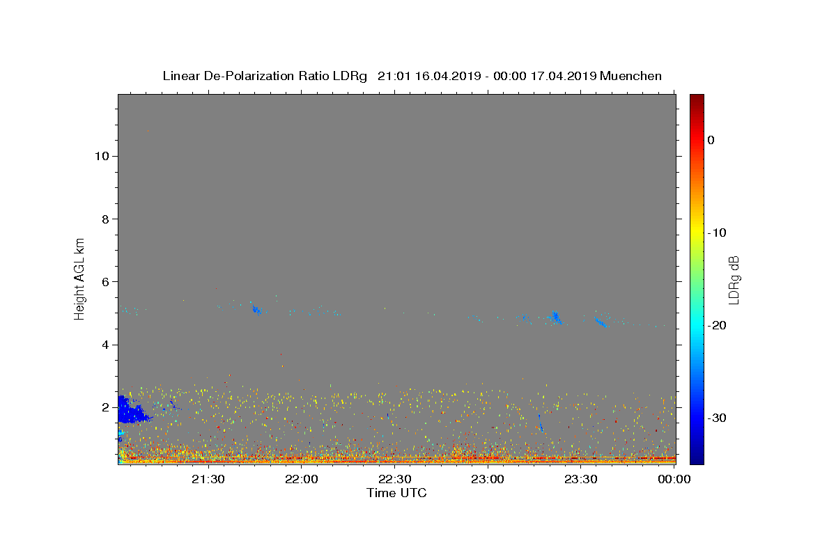Click the 22:00 time tick label
Screen dimensions: 836x557
[x=301, y=479]
